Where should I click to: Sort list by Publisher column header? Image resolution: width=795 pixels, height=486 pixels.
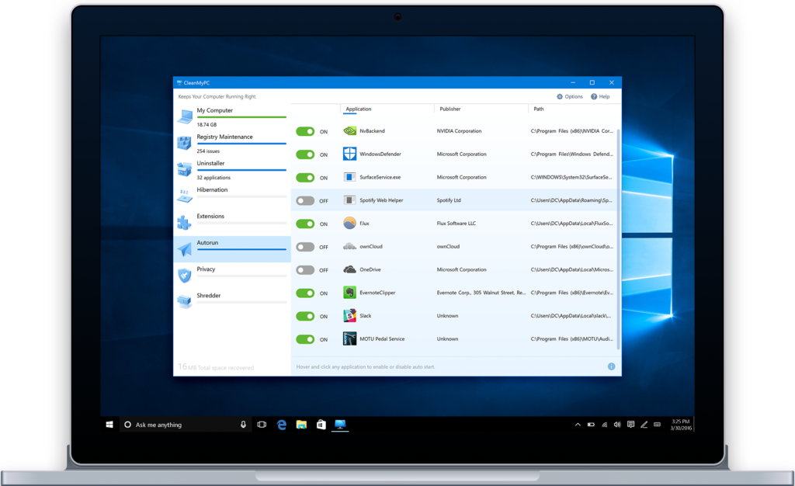click(450, 109)
